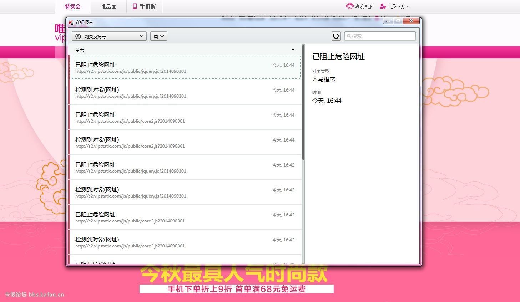The height and width of the screenshot is (302, 520).
Task: Select the 16:44 检测到对象 jquery.js event
Action: pos(185,92)
